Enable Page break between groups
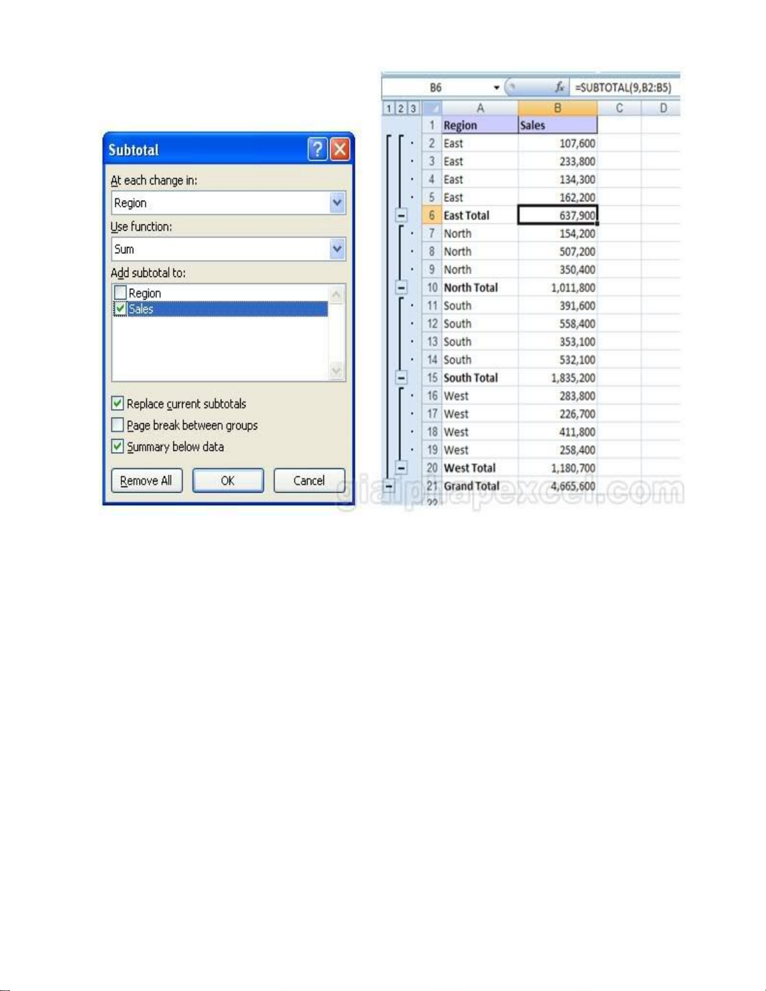 [x=118, y=425]
